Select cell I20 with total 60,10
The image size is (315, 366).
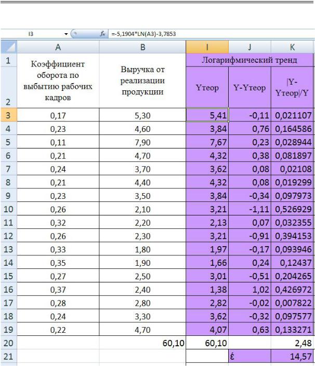[x=207, y=343]
